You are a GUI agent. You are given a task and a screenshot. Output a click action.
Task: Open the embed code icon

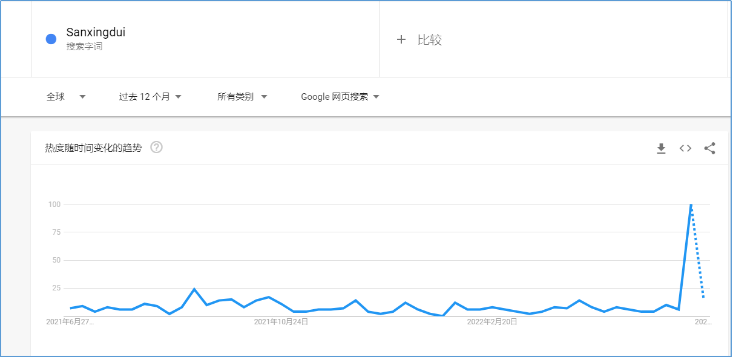(685, 148)
